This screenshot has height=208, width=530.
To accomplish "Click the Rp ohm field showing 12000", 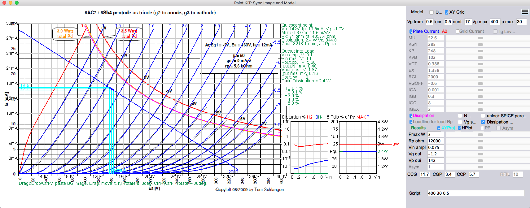I will tap(436, 141).
